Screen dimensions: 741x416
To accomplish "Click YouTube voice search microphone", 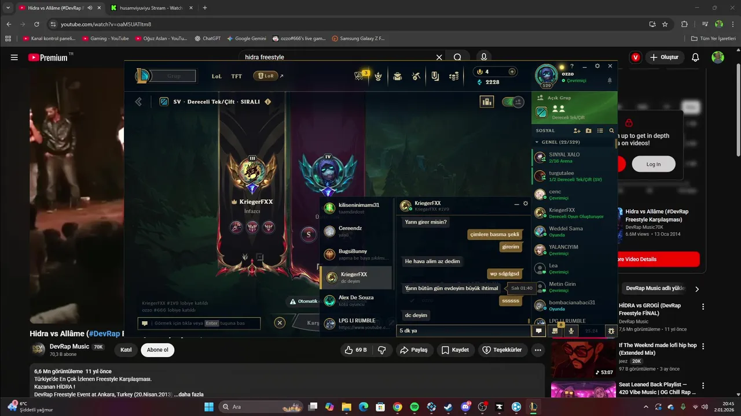I will tap(484, 57).
